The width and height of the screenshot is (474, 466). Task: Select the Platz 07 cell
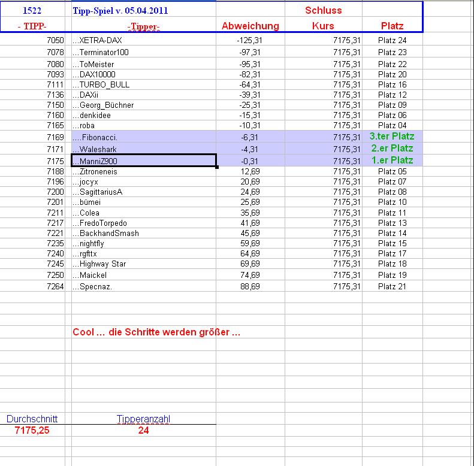392,181
